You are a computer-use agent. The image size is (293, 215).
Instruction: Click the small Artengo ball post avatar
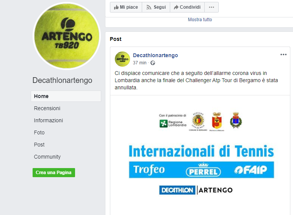pos(122,59)
